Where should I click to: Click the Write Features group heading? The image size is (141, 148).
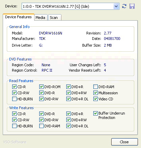pyautogui.click(x=21, y=108)
